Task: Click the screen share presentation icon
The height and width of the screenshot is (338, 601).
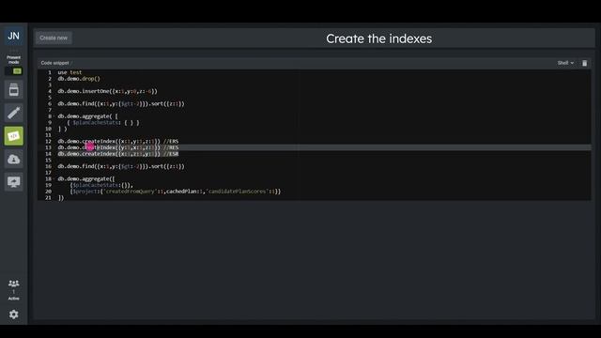Action: point(14,182)
